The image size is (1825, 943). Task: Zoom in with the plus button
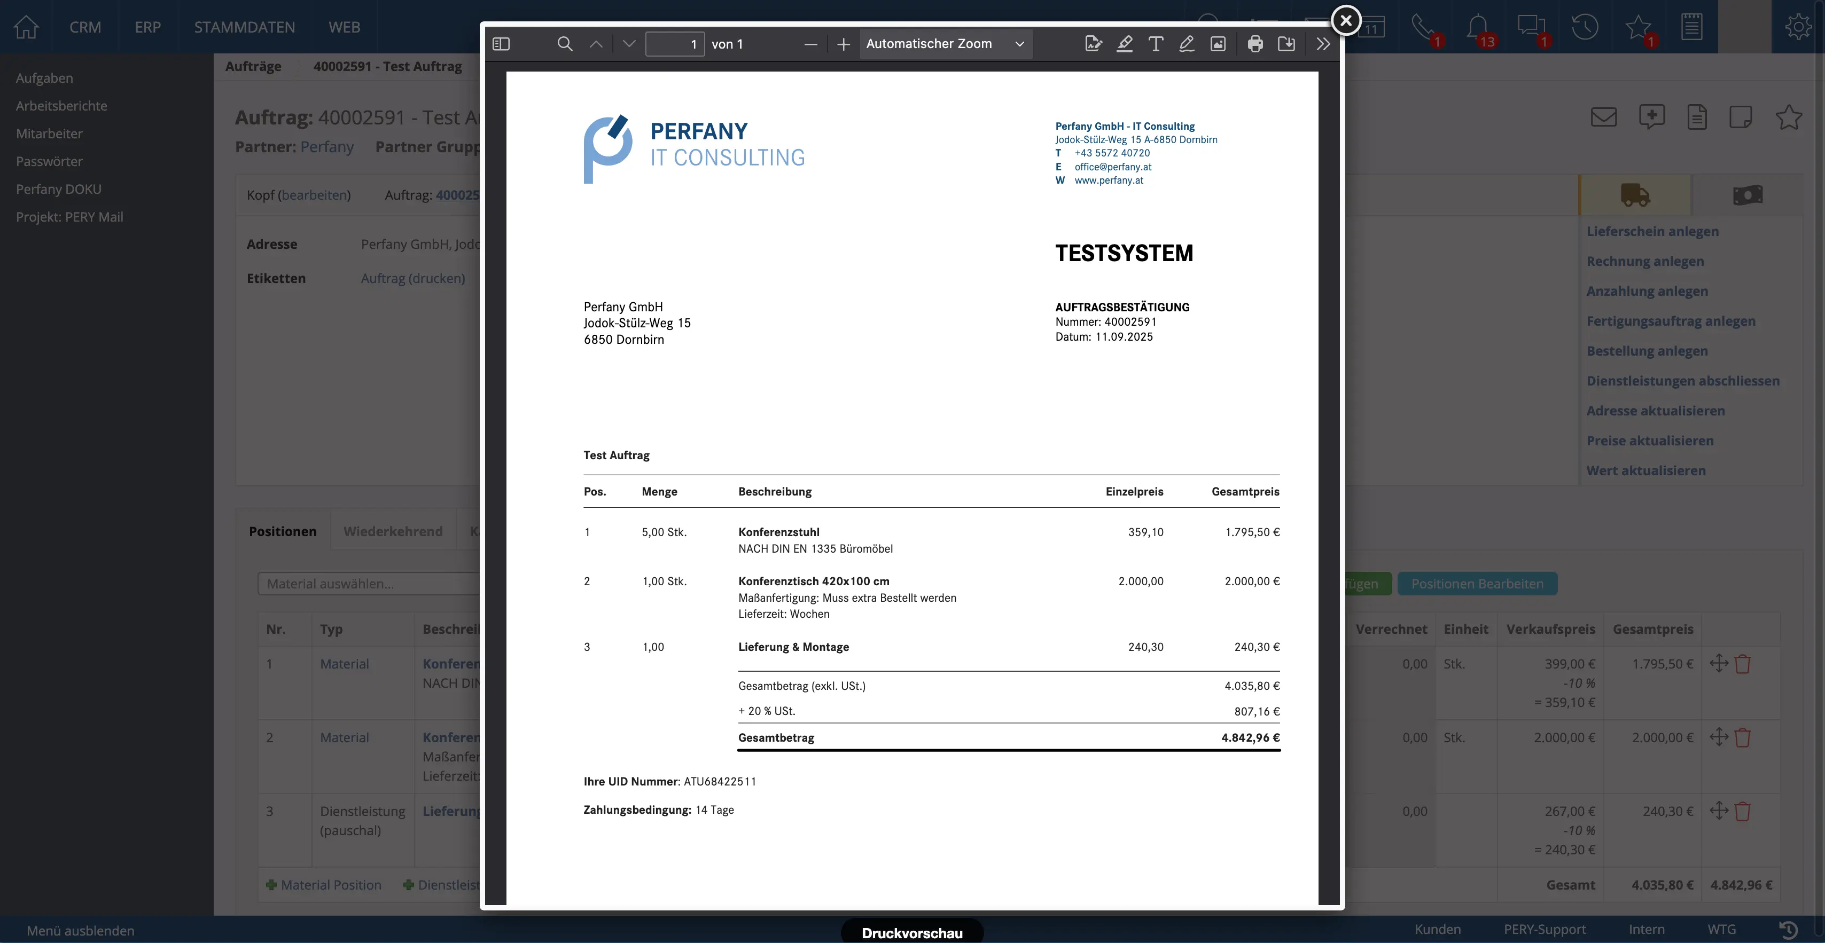[843, 45]
